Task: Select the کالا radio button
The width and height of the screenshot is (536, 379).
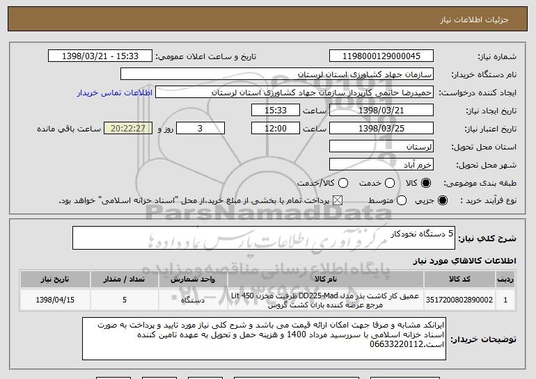Action: tap(426, 183)
